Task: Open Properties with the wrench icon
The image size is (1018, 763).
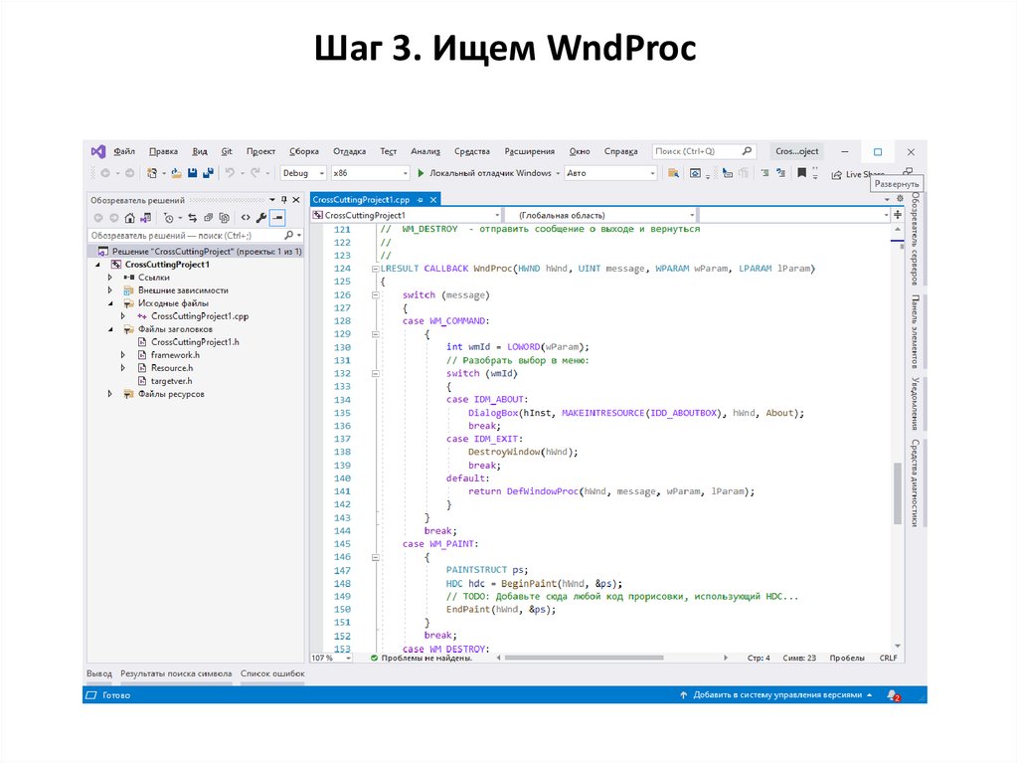Action: tap(261, 218)
